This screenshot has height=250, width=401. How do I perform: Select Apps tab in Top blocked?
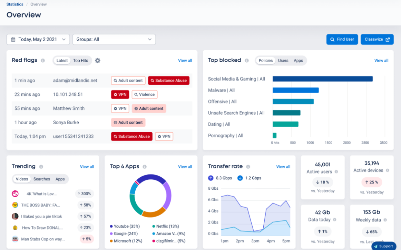coord(298,61)
